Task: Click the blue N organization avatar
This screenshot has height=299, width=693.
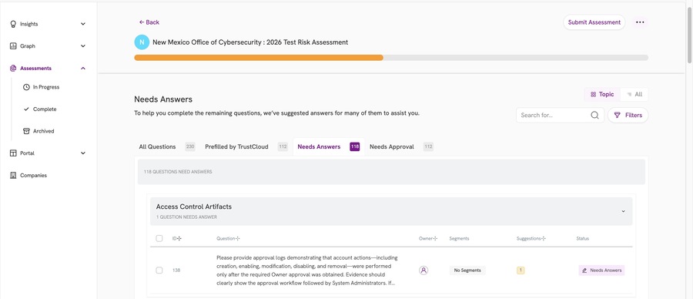Action: pyautogui.click(x=142, y=42)
